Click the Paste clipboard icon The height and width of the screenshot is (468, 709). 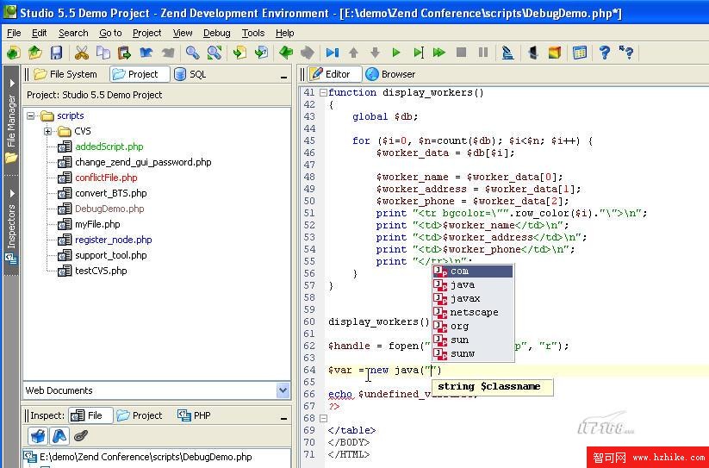(124, 53)
